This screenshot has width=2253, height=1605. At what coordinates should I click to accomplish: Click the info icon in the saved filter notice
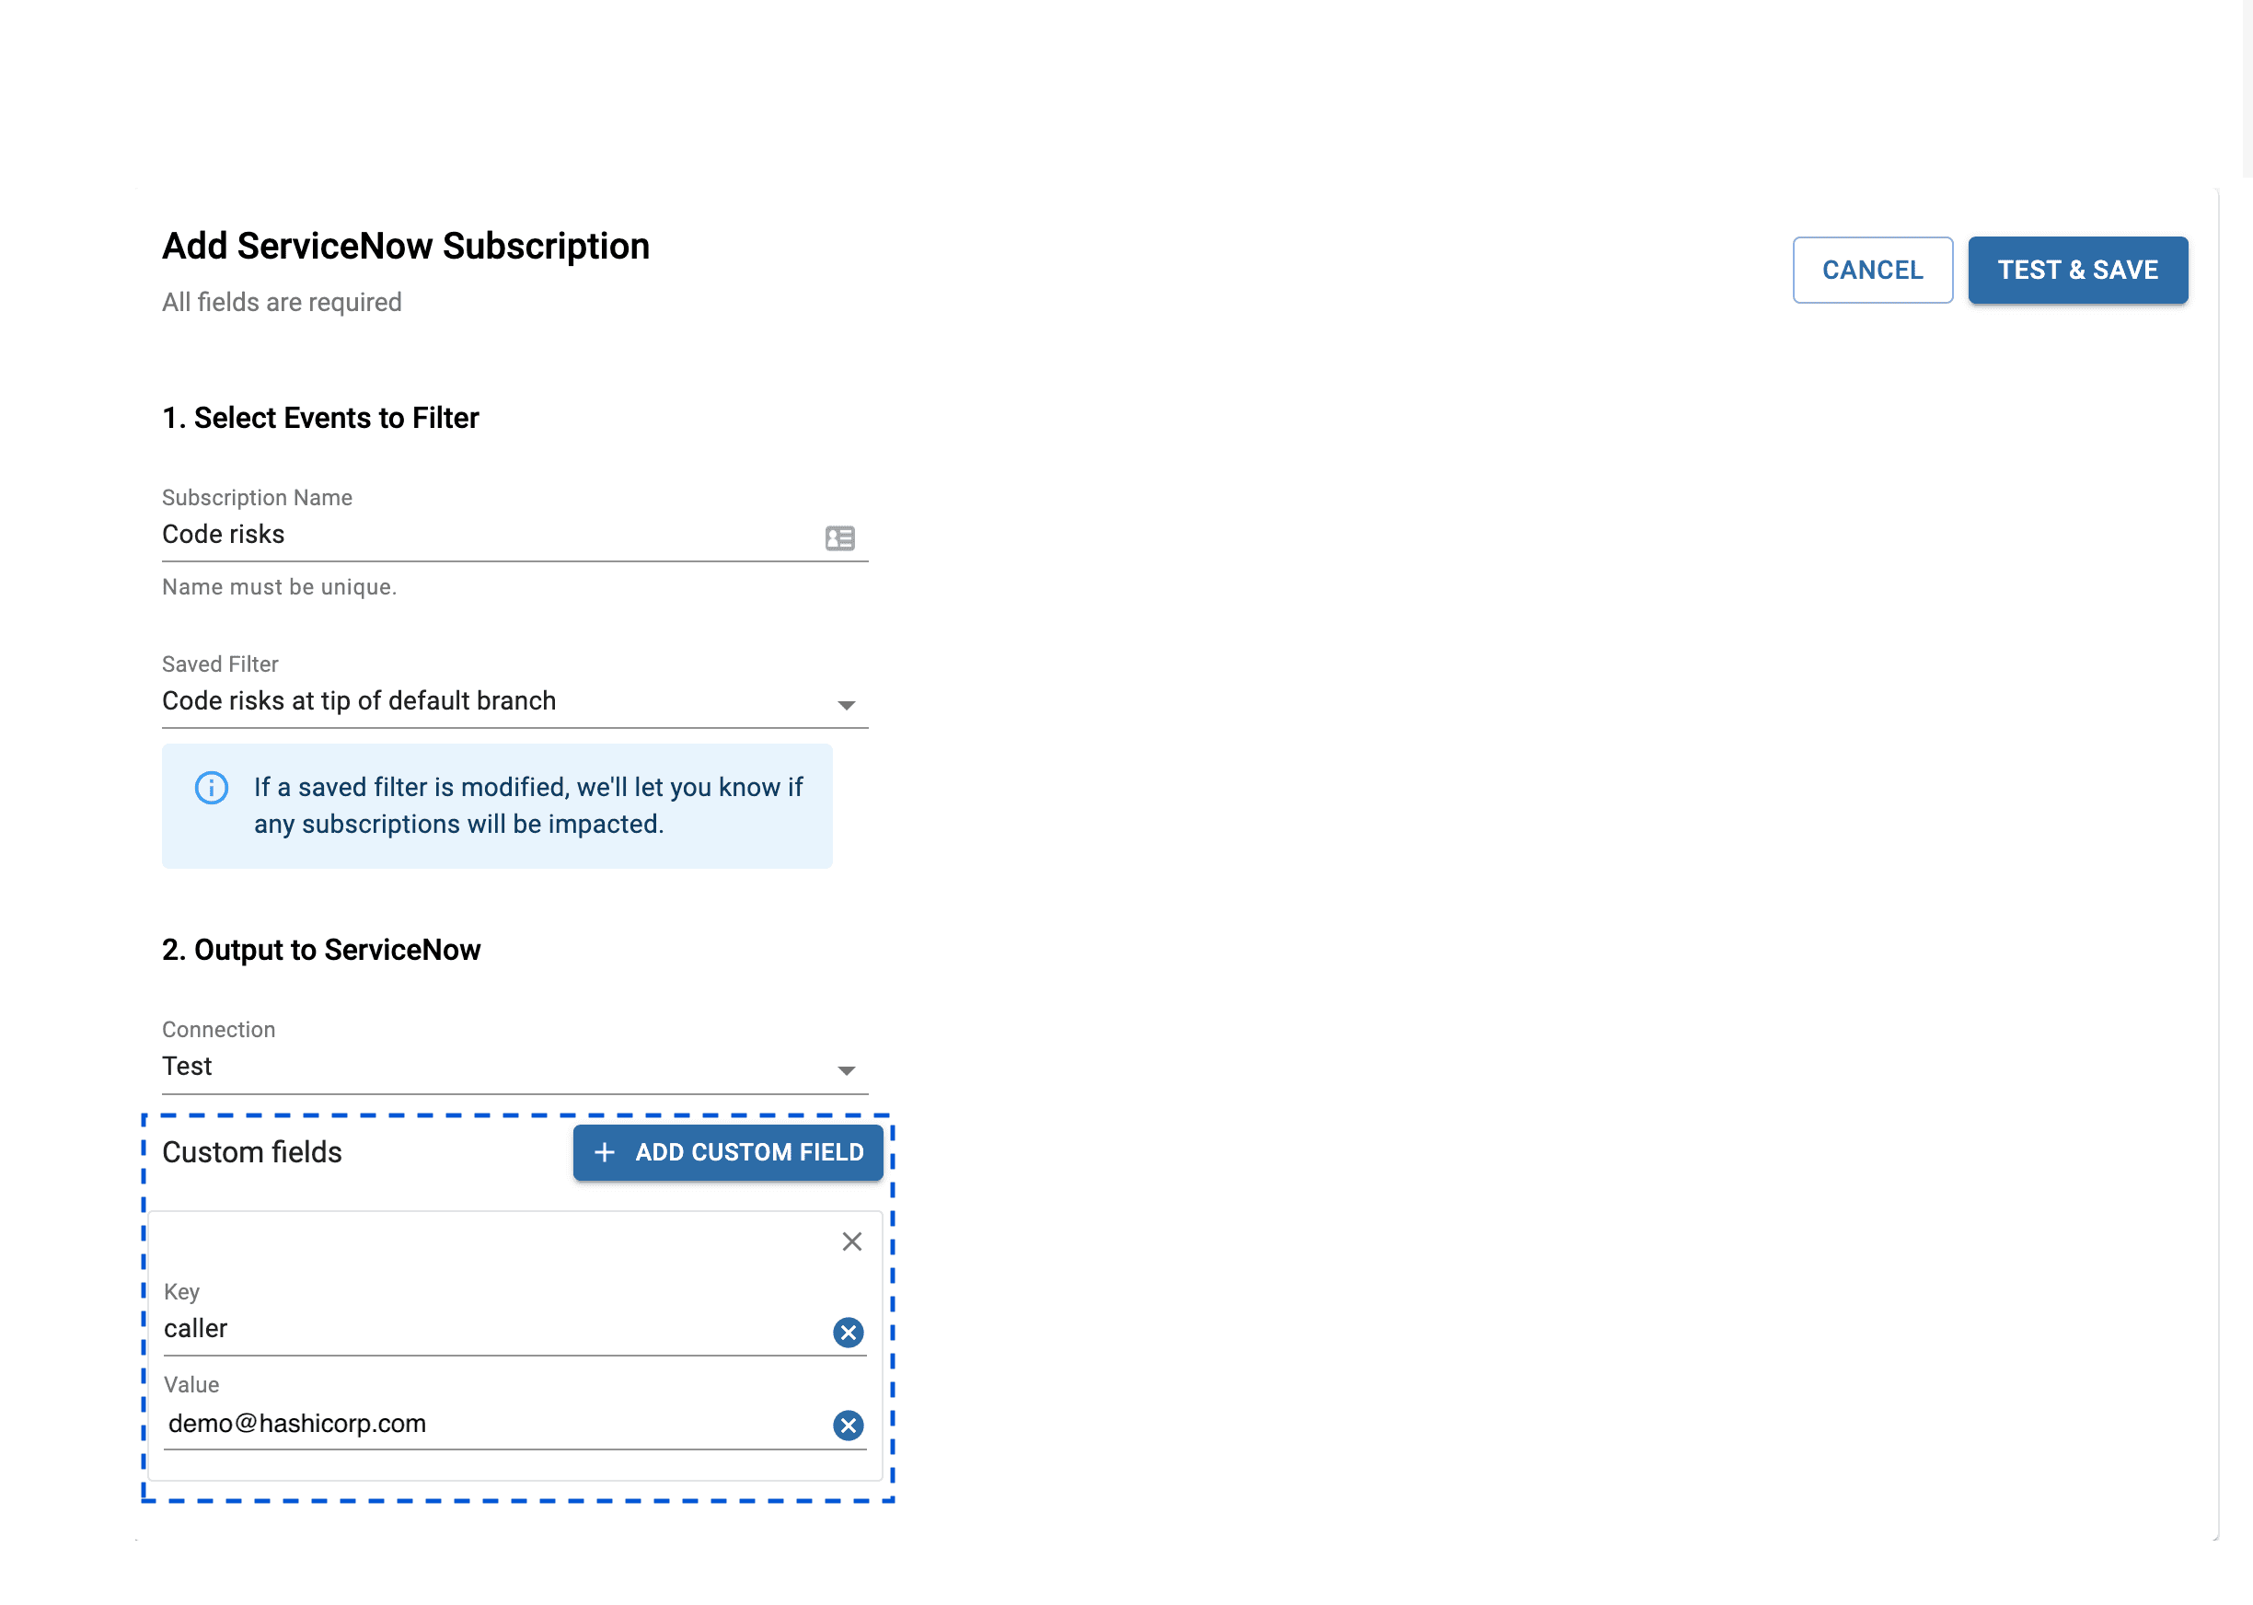(212, 788)
